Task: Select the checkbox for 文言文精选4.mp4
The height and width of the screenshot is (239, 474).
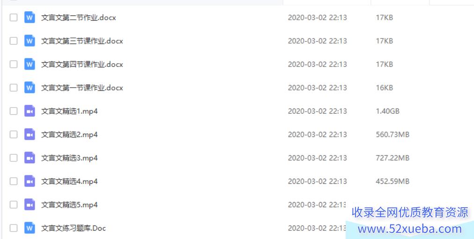Action: pos(14,181)
